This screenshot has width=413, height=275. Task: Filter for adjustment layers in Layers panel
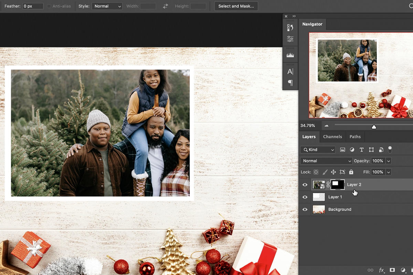pyautogui.click(x=352, y=150)
